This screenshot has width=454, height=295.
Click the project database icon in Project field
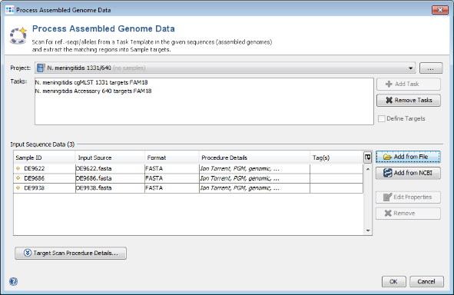click(x=41, y=68)
